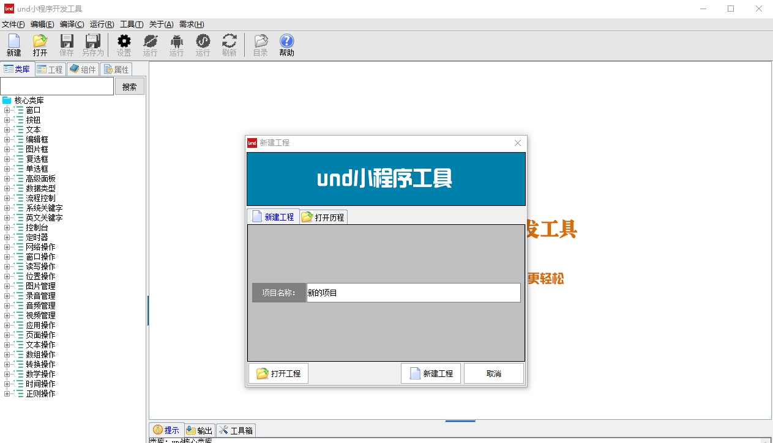Viewport: 773px width, 443px height.
Task: Click the 刷新 refresh icon
Action: [230, 45]
